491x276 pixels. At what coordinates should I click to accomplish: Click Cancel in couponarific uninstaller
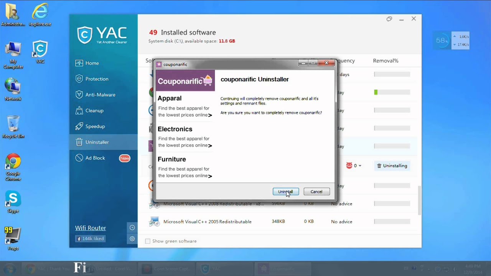(316, 192)
